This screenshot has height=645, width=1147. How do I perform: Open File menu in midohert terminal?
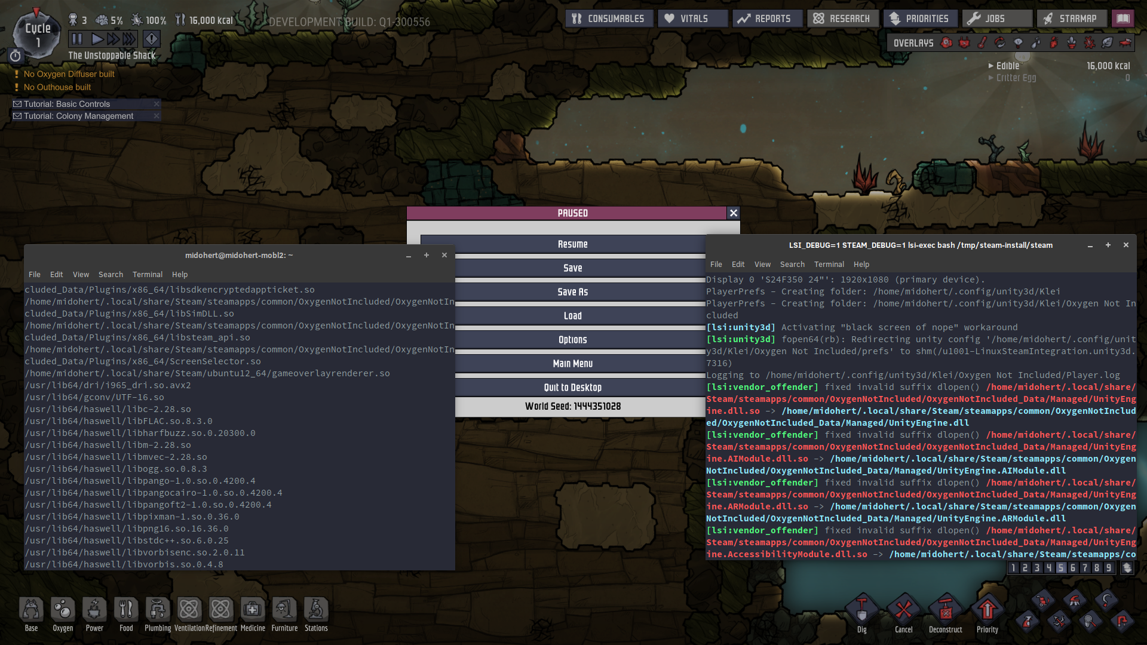(35, 275)
